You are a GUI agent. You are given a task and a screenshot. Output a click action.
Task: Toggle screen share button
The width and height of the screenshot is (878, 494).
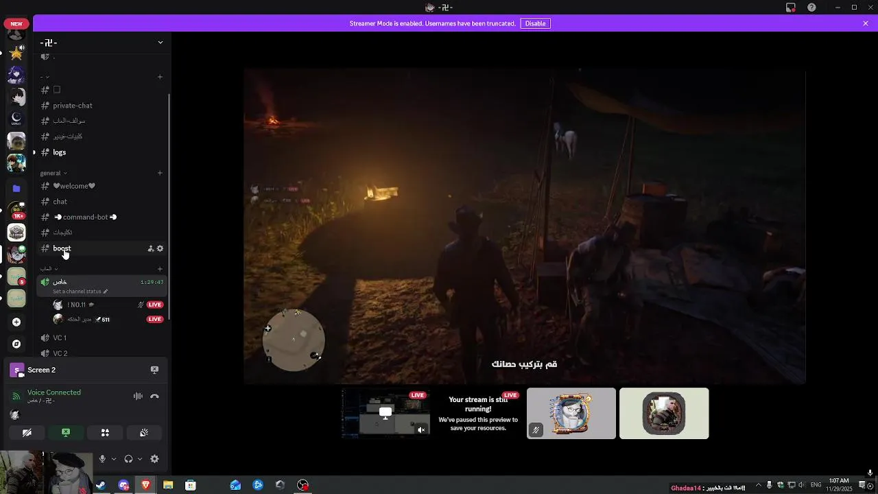click(66, 433)
